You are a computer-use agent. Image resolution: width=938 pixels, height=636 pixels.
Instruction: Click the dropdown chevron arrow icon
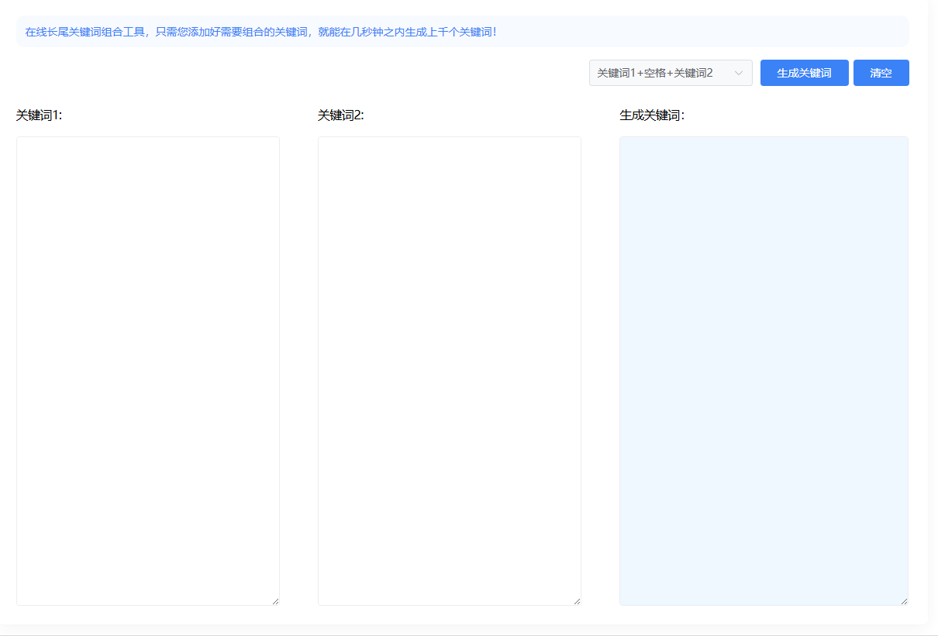tap(738, 73)
